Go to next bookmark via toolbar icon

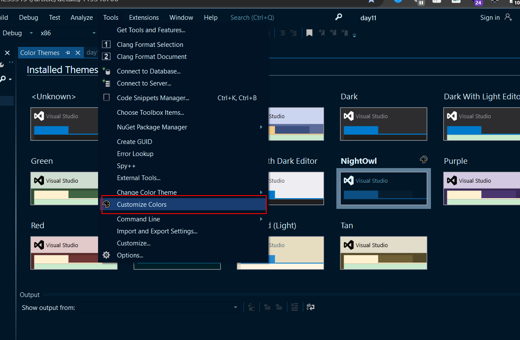pos(333,33)
